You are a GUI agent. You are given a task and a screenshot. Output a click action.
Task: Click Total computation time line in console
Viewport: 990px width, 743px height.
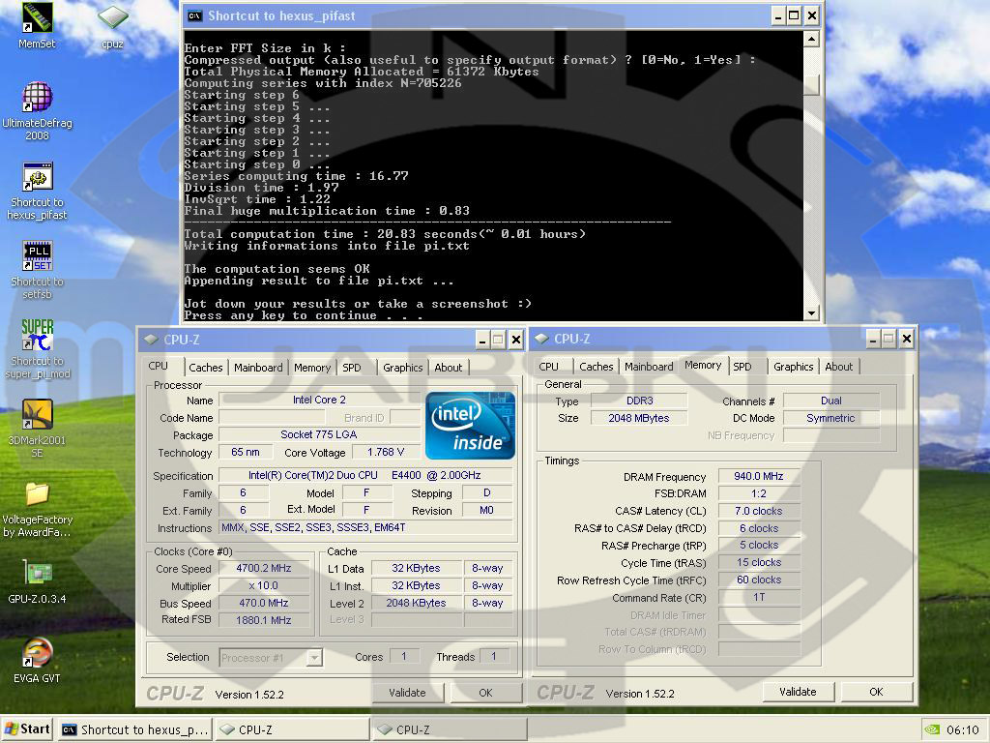click(385, 234)
